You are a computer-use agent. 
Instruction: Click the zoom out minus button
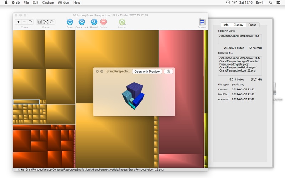click(24, 22)
